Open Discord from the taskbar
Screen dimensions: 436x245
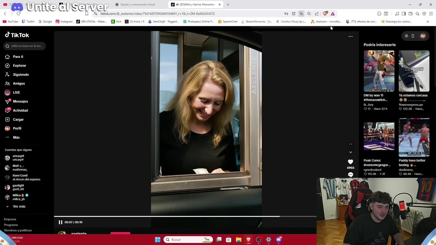pos(279,240)
